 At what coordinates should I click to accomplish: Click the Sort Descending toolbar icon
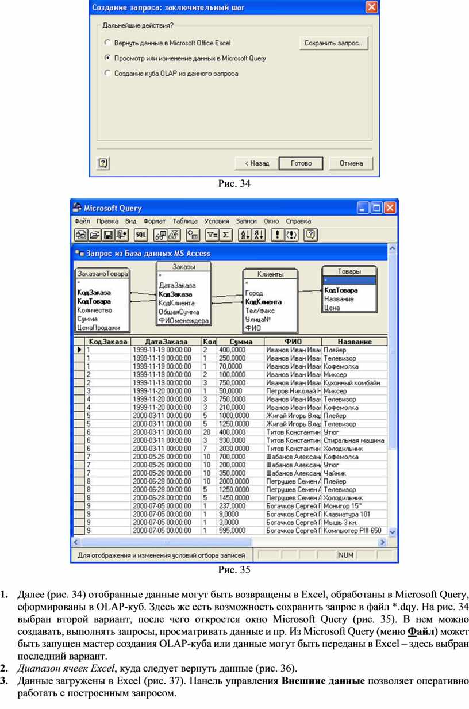point(259,235)
